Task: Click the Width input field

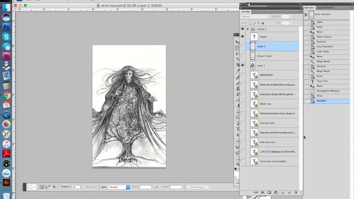Action: (x=145, y=187)
